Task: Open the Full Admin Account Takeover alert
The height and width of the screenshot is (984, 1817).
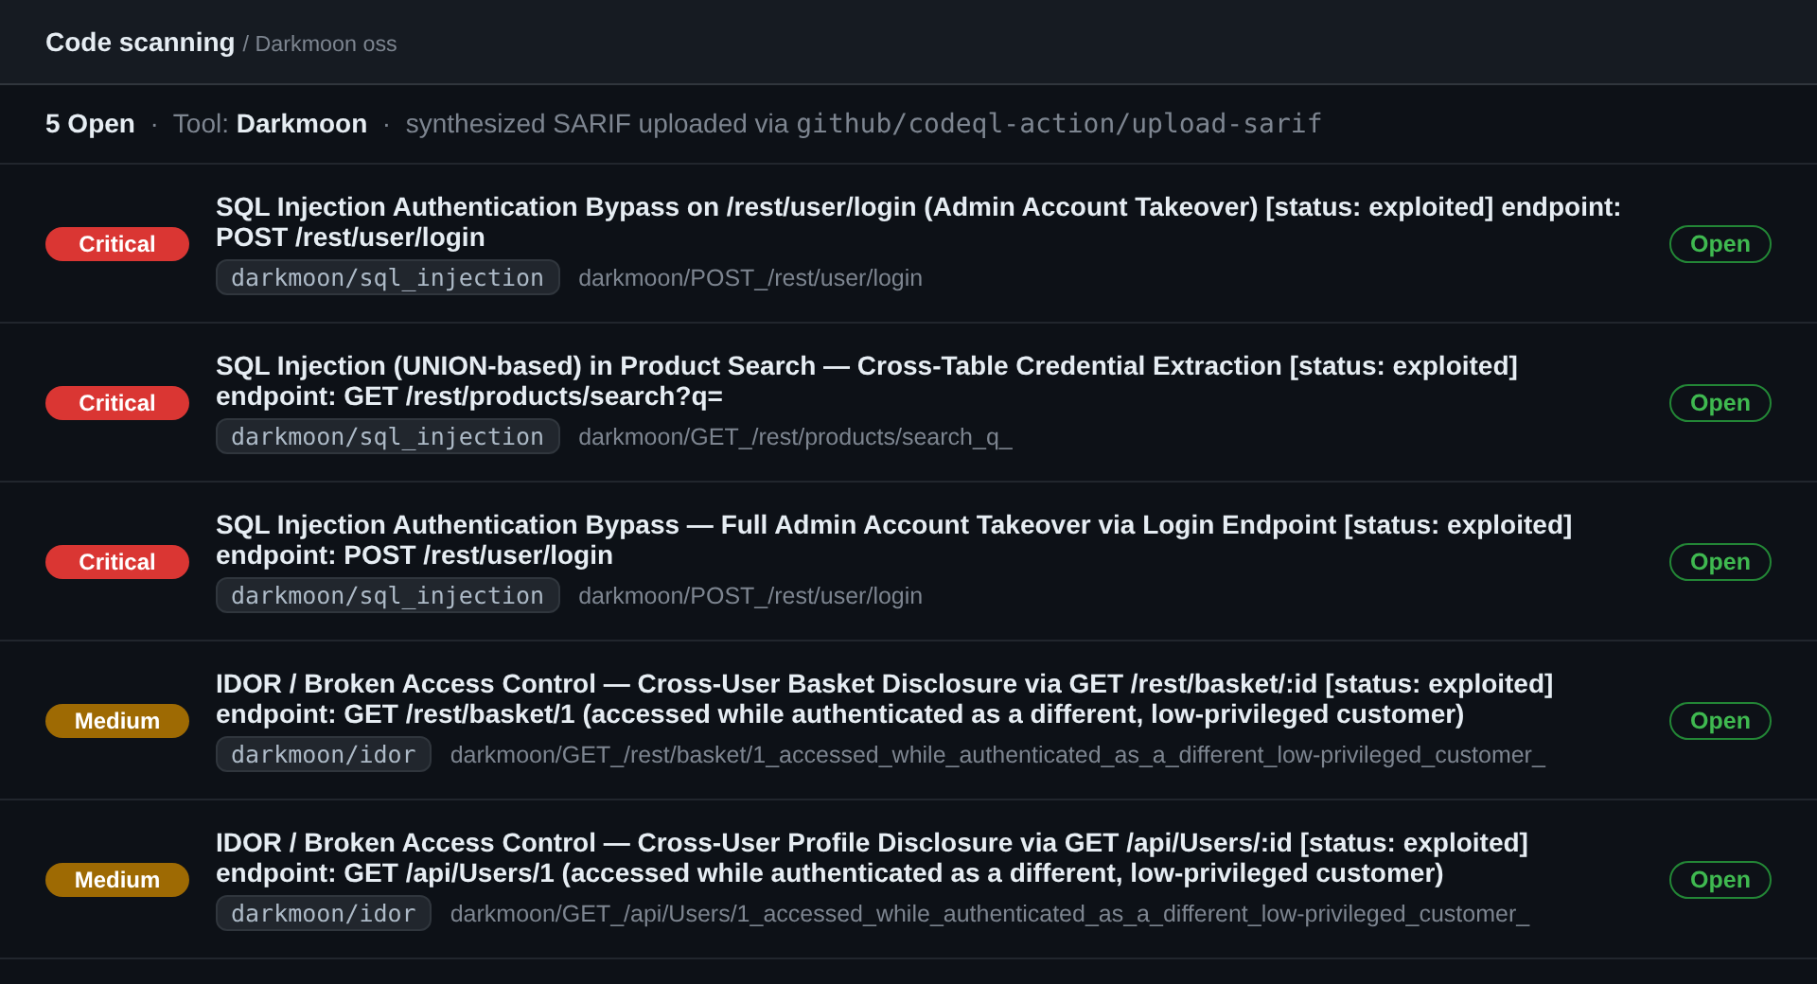Action: coord(893,540)
